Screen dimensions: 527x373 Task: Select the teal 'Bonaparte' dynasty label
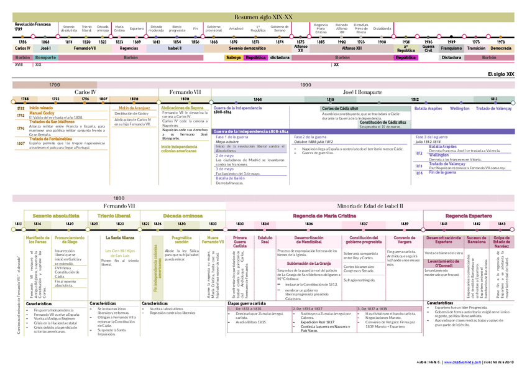[45, 58]
